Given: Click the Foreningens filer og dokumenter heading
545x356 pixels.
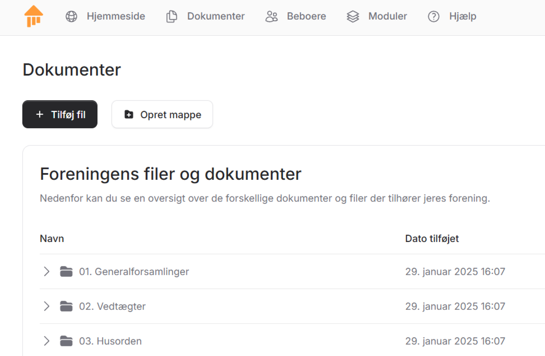Looking at the screenshot, I should click(171, 174).
